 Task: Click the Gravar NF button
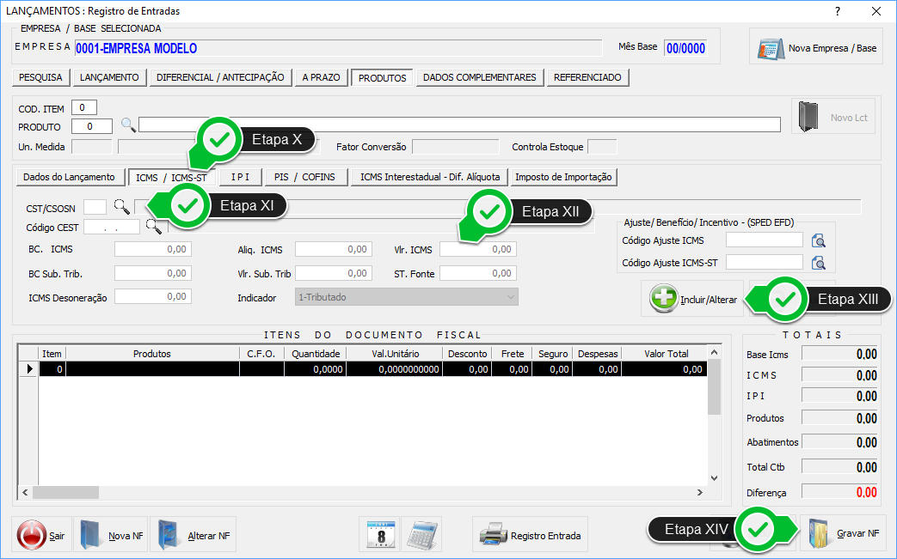(x=842, y=534)
